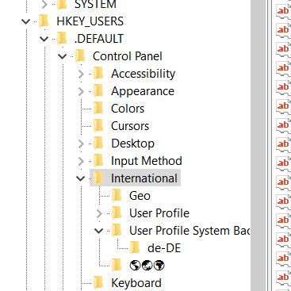Select the de-DE folder icon

click(135, 248)
